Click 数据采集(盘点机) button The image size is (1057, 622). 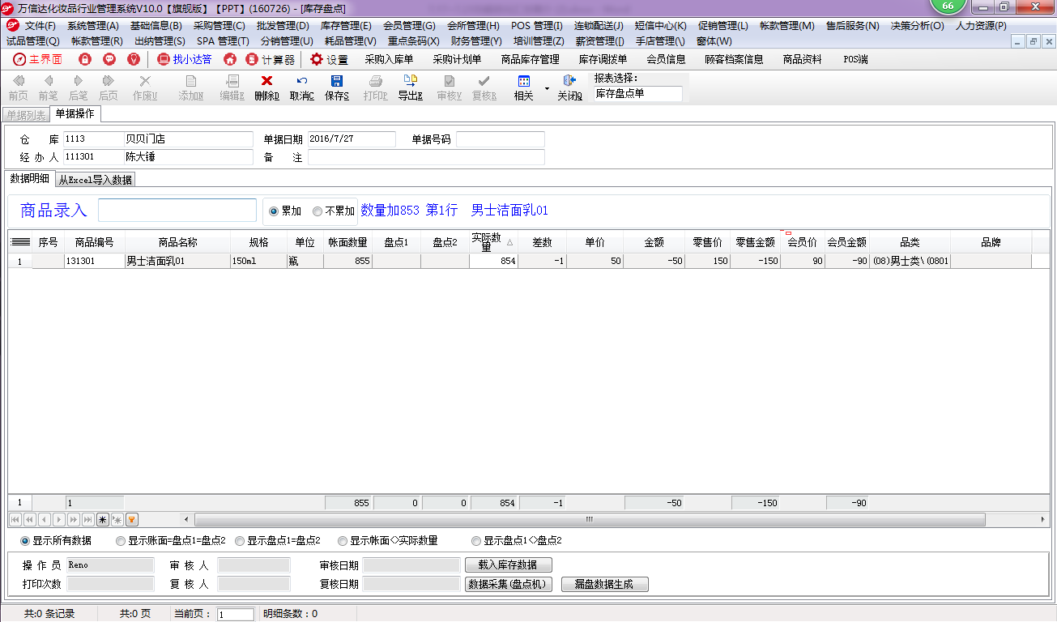(x=510, y=584)
